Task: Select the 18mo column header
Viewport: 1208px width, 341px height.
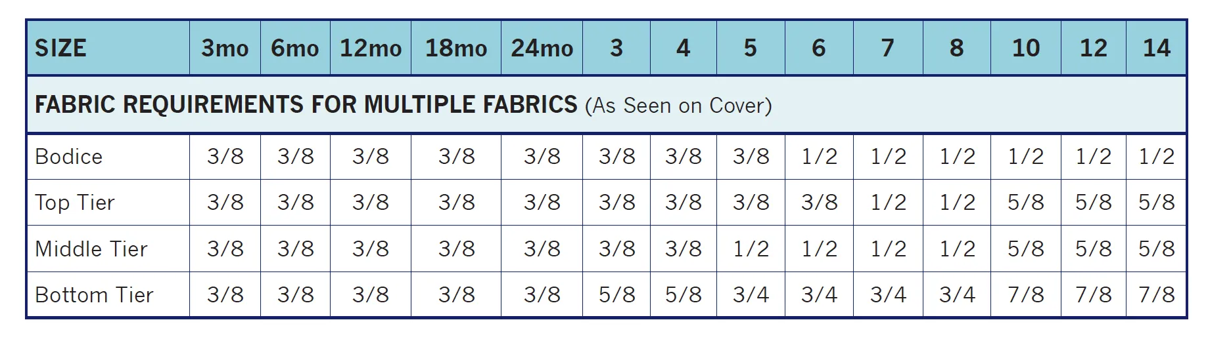Action: click(456, 48)
